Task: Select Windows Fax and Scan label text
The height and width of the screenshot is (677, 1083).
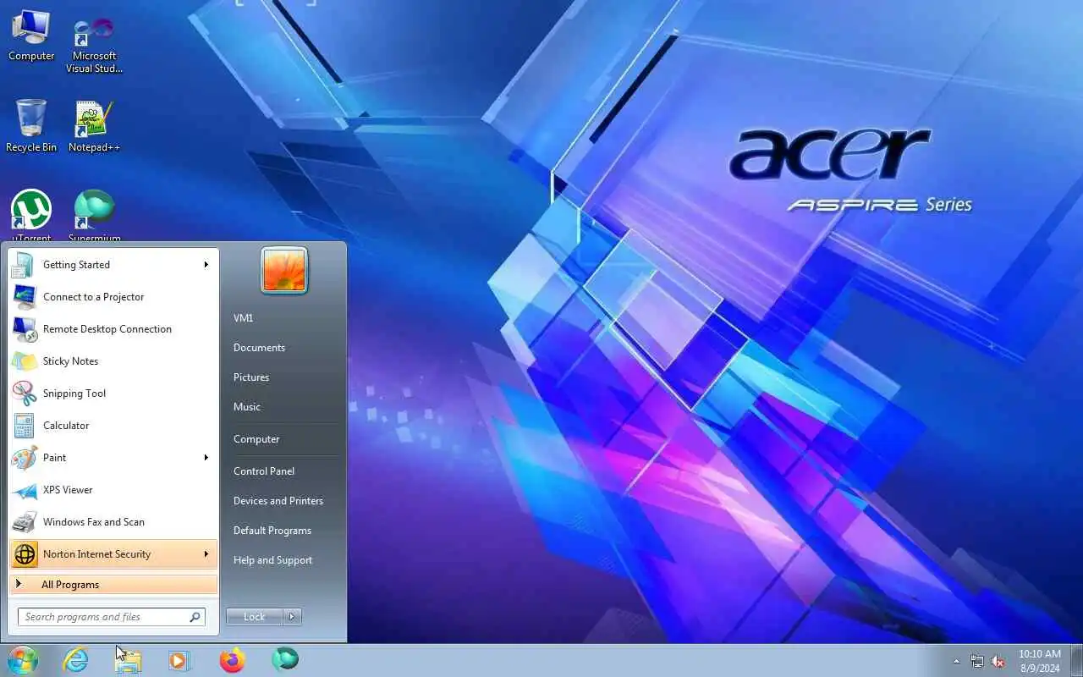Action: 94,522
